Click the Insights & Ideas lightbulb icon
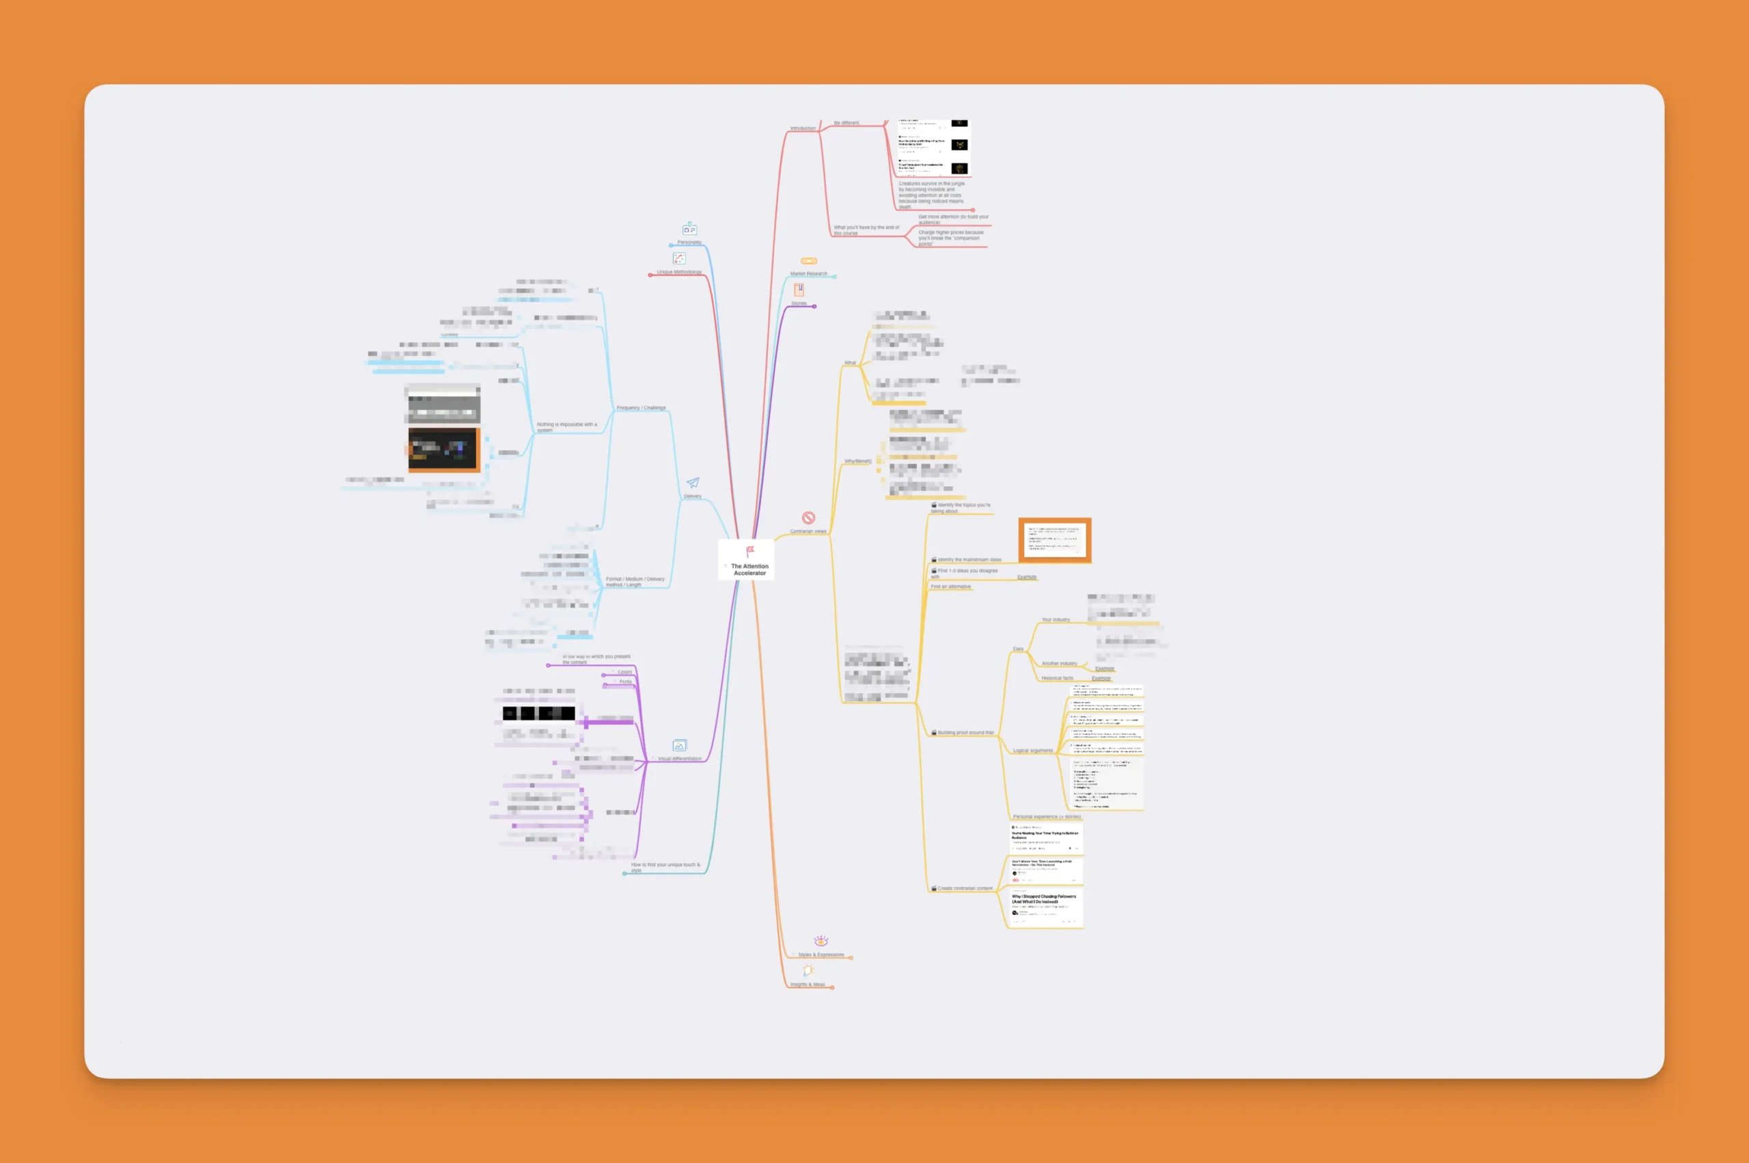 [808, 970]
